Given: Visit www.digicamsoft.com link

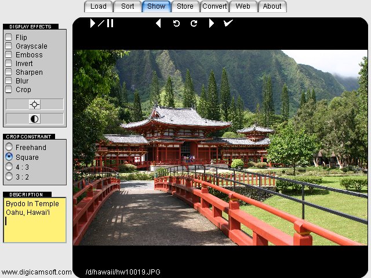Looking at the screenshot, I should click(36, 272).
